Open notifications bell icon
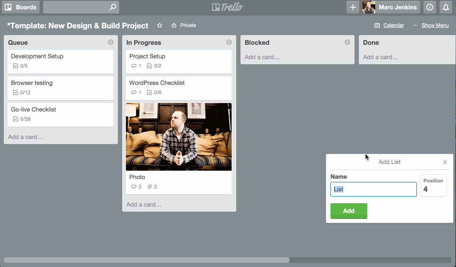The width and height of the screenshot is (456, 267). click(x=445, y=7)
